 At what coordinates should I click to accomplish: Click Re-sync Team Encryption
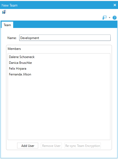[83, 146]
